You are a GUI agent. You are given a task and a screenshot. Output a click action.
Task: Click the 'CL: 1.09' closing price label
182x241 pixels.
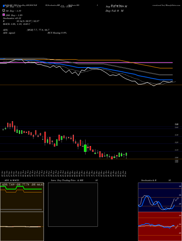pyautogui.click(x=66, y=7)
